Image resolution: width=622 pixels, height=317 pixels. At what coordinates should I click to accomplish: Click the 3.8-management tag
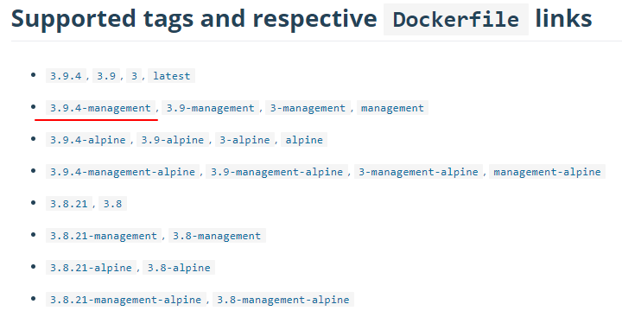(217, 236)
